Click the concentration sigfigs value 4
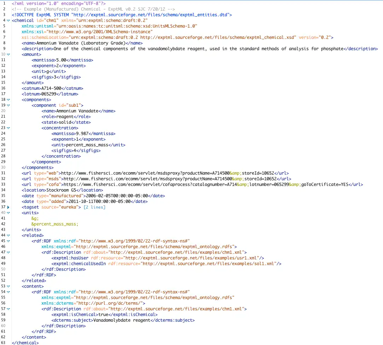 (x=75, y=150)
